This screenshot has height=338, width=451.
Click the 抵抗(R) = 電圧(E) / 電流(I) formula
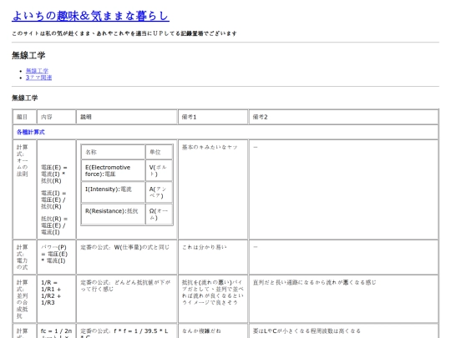pyautogui.click(x=54, y=225)
